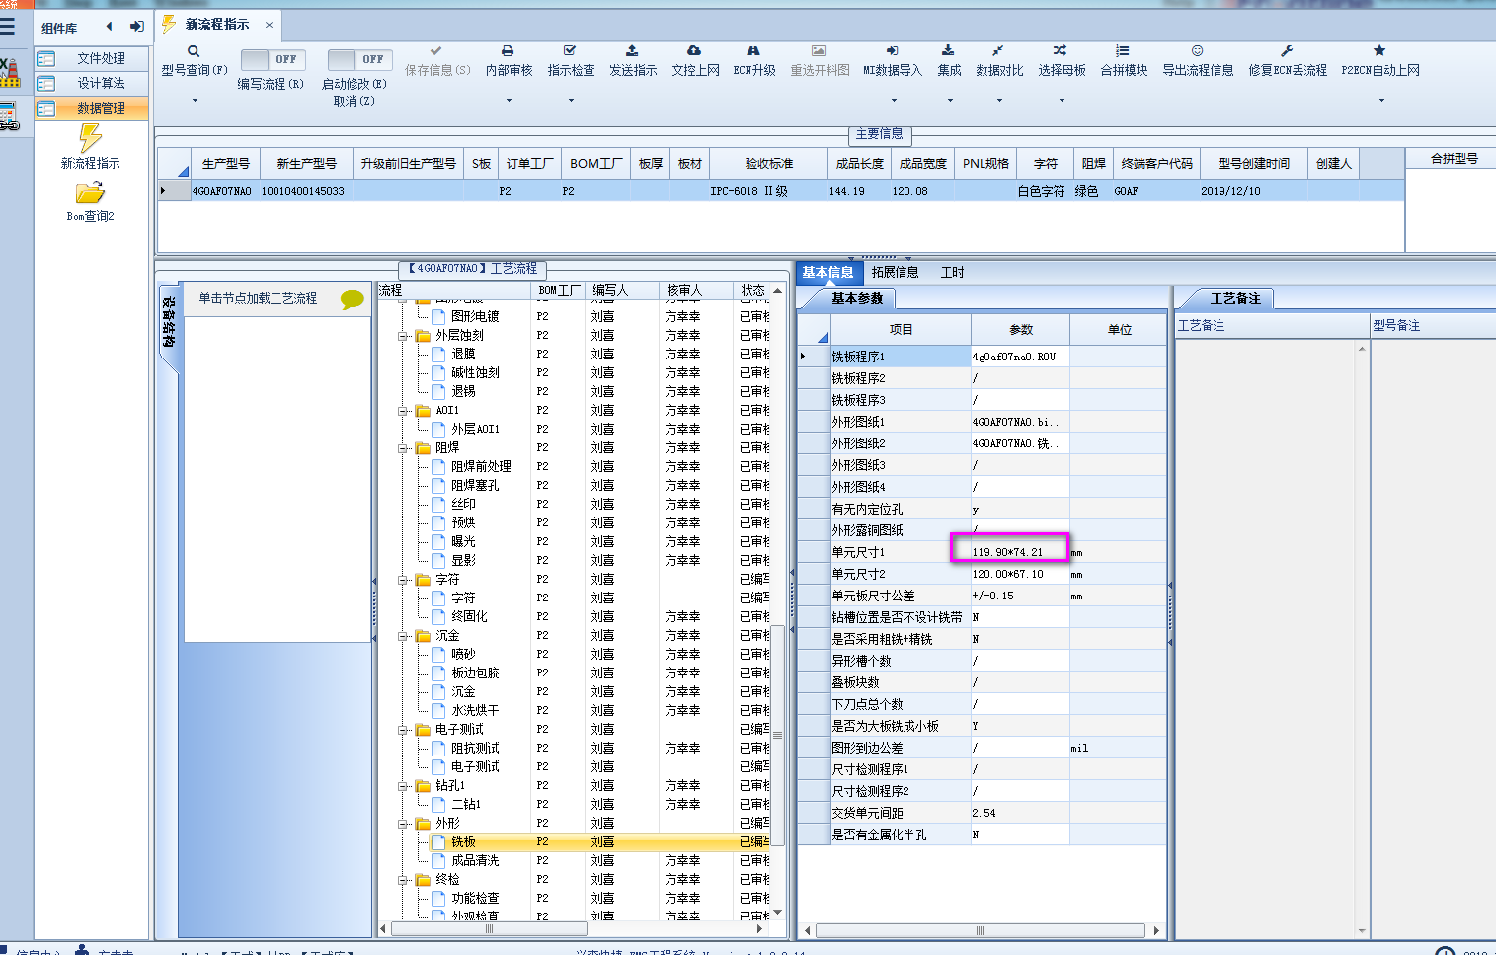Open the Bom查询2 folder icon

pyautogui.click(x=90, y=193)
